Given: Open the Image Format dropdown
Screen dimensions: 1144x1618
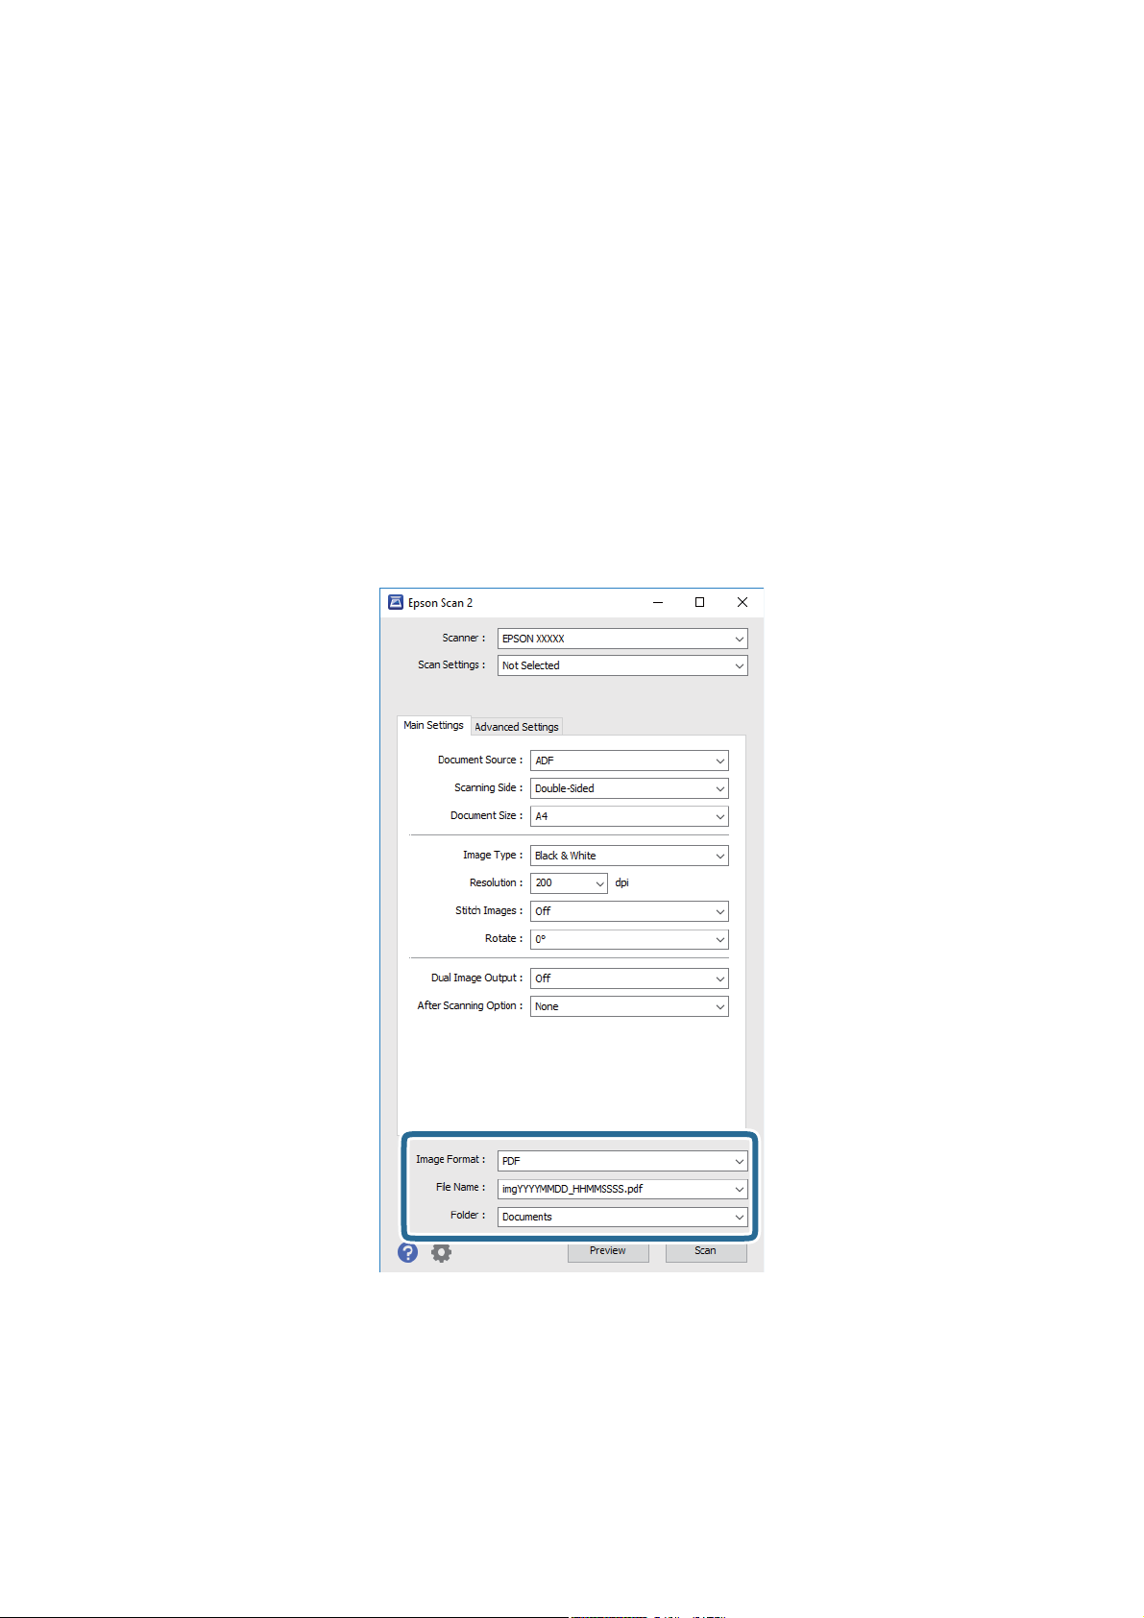Looking at the screenshot, I should coord(622,1161).
